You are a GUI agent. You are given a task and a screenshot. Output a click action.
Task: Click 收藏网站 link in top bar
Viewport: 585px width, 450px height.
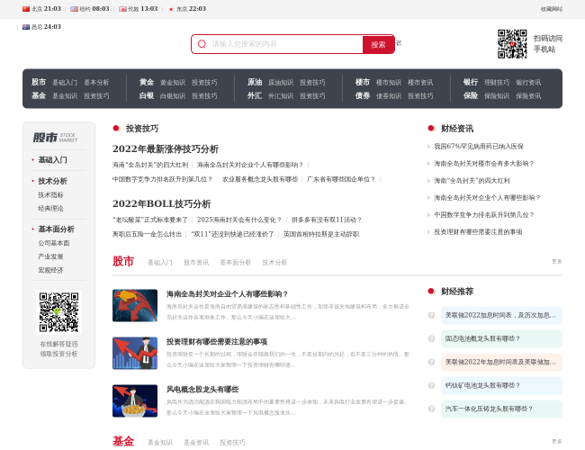click(x=552, y=9)
